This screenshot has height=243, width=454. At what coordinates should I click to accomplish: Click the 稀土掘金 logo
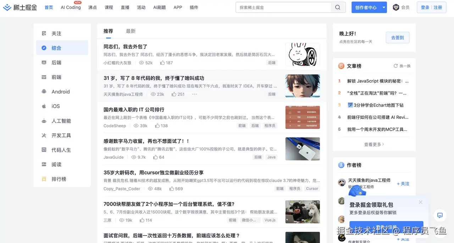pos(20,7)
